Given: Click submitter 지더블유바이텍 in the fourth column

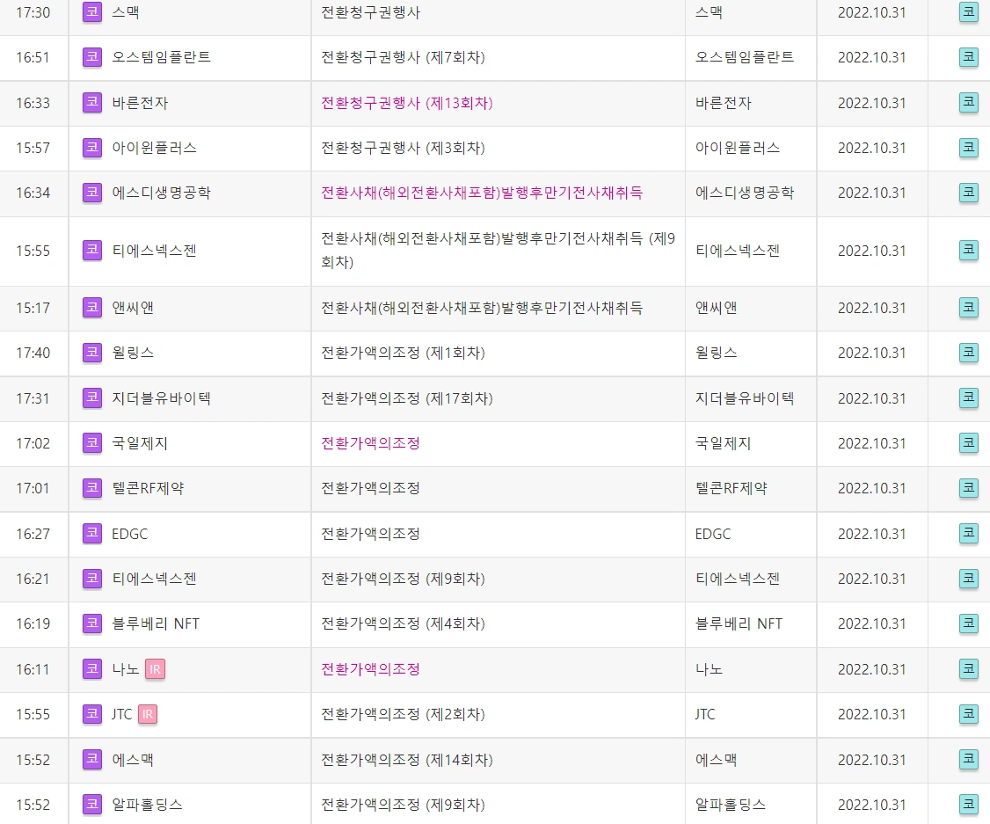Looking at the screenshot, I should tap(745, 397).
